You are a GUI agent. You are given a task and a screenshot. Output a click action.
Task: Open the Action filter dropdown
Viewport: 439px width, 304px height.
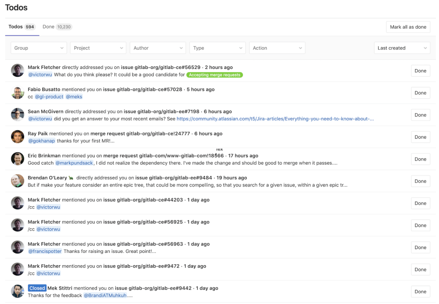coord(277,48)
